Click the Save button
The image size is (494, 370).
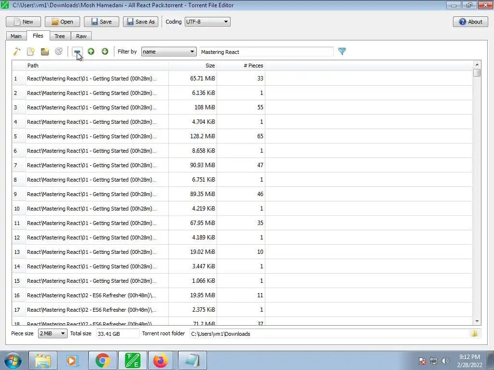101,22
